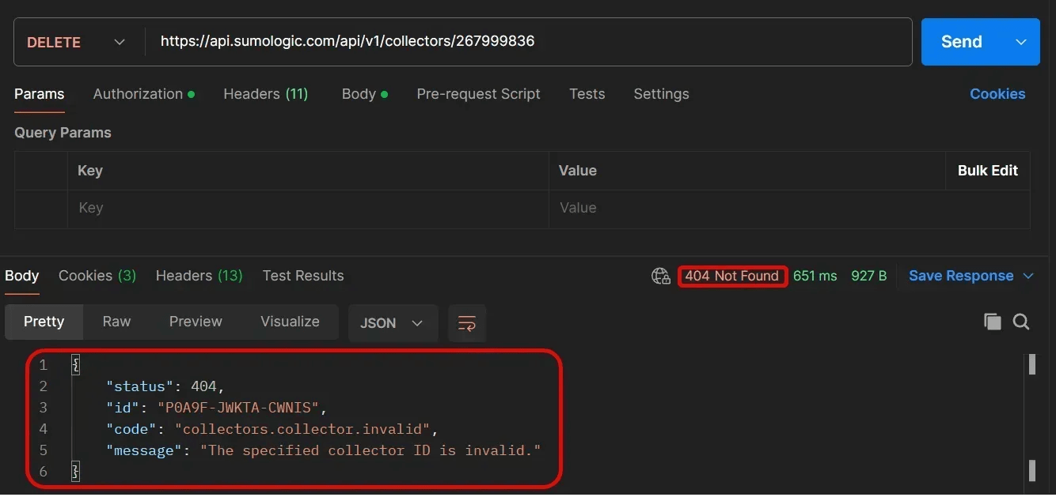
Task: Expand the Save Response options chevron
Action: [1028, 276]
